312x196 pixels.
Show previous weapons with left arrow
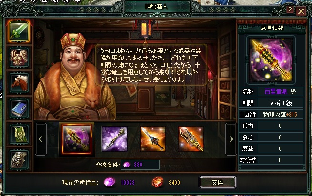pyautogui.click(x=40, y=139)
